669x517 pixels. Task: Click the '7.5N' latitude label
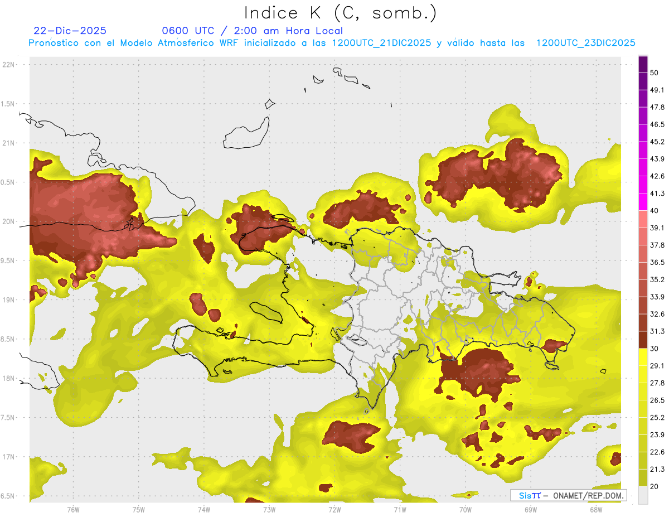pos(8,418)
